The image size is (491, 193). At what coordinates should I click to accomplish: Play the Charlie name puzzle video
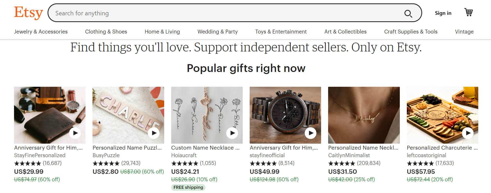154,133
